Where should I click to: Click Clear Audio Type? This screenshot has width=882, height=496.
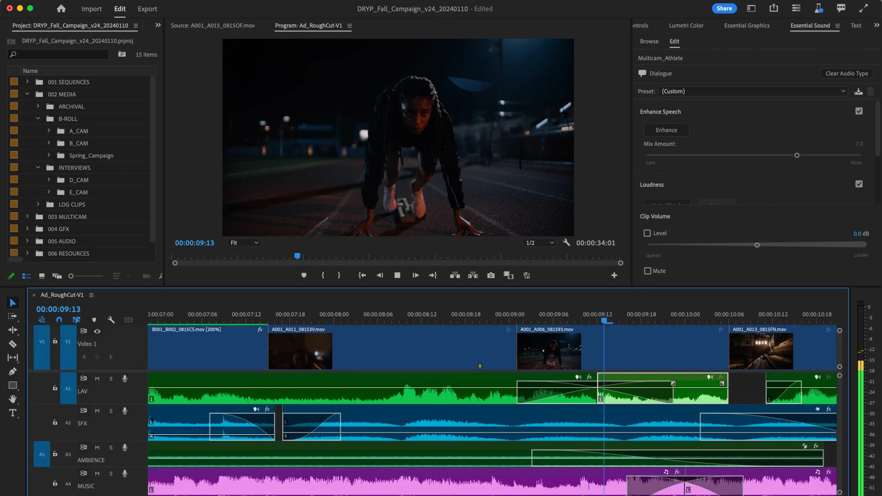coord(847,73)
